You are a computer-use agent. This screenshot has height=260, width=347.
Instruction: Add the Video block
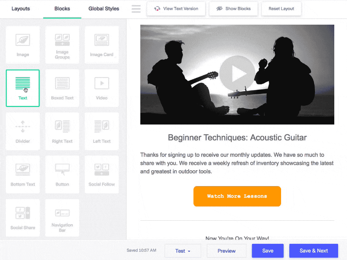(x=101, y=88)
